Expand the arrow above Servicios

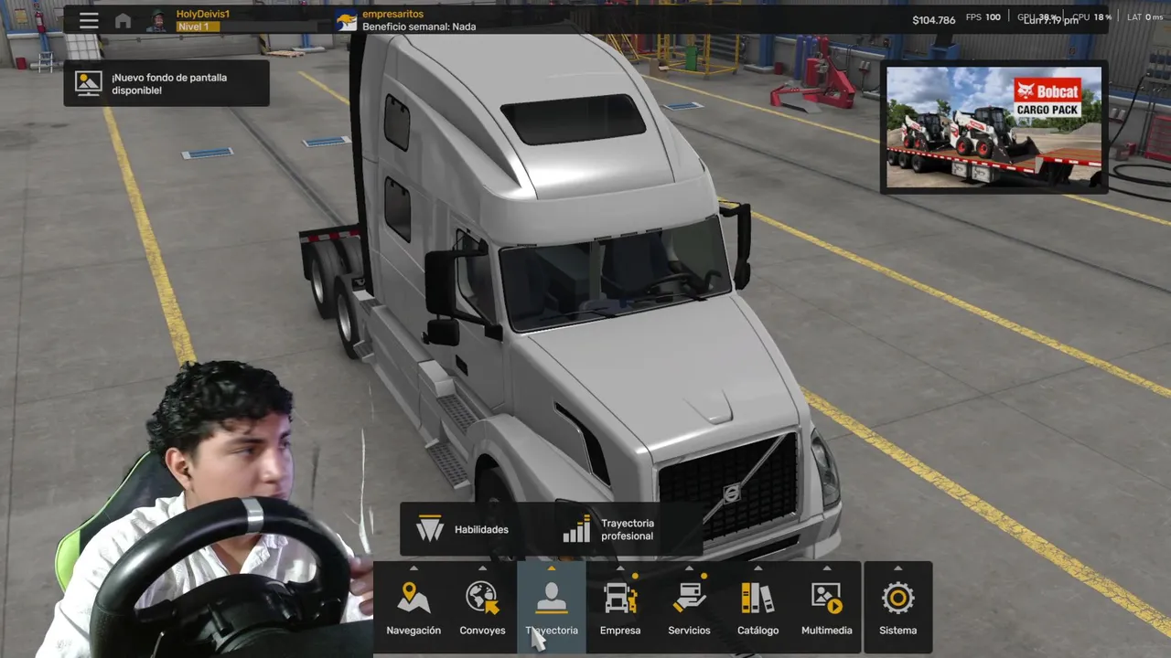coord(689,568)
